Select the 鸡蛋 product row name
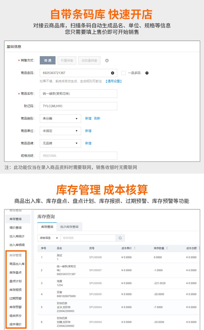 pyautogui.click(x=59, y=281)
